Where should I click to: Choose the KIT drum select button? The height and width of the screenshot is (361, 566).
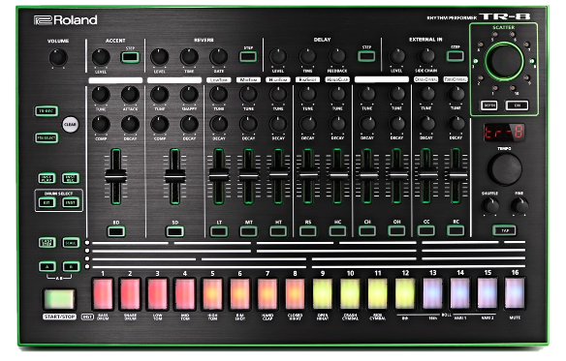(x=47, y=202)
